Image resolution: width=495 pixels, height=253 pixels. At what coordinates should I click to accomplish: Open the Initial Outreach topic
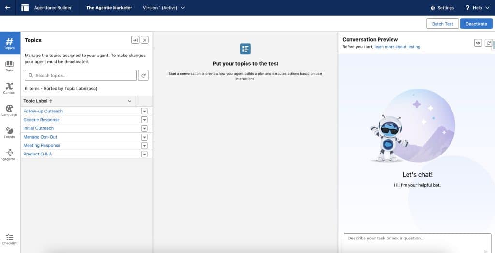click(x=39, y=128)
